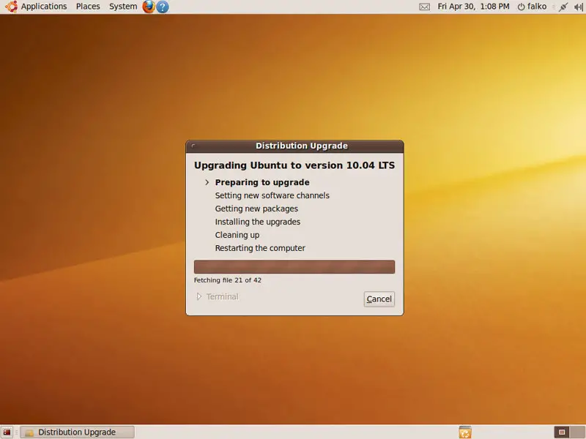Click the Distribution Upgrade title bar
586x439 pixels.
click(301, 146)
